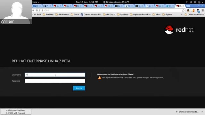Open the clock and date menu in the top bar
The height and width of the screenshot is (115, 205).
click(87, 2)
